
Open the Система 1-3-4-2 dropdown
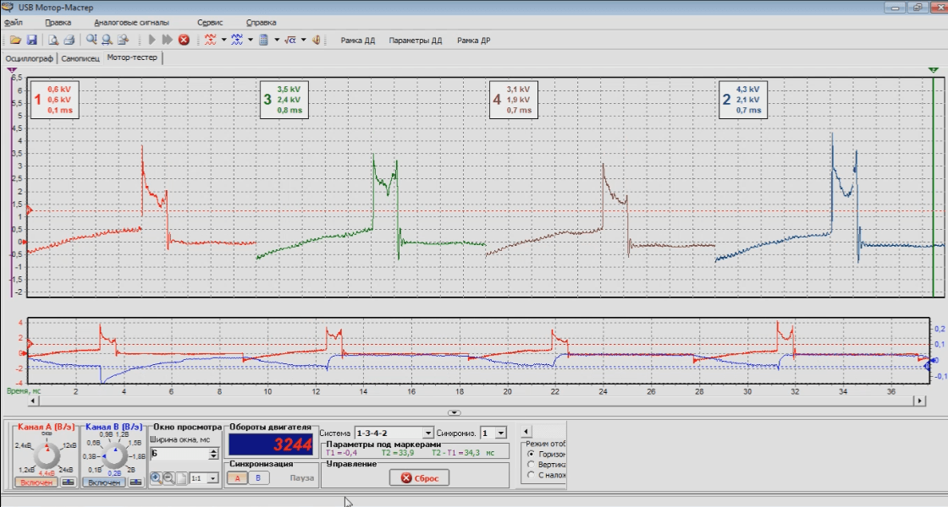pos(427,433)
